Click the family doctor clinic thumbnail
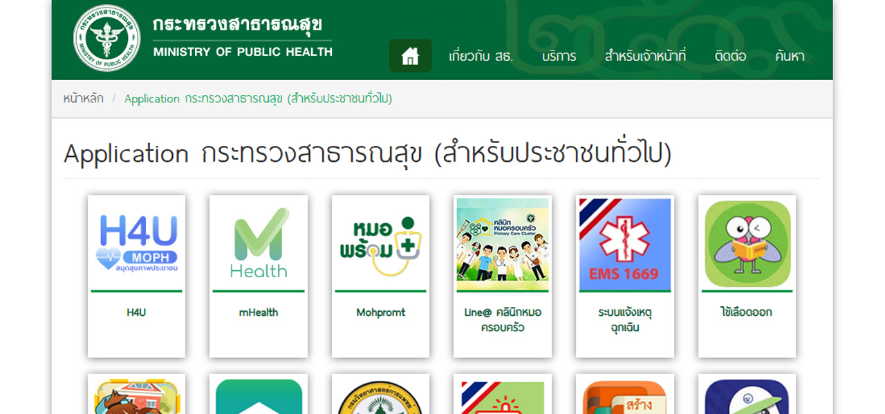The height and width of the screenshot is (414, 885). coord(503,243)
